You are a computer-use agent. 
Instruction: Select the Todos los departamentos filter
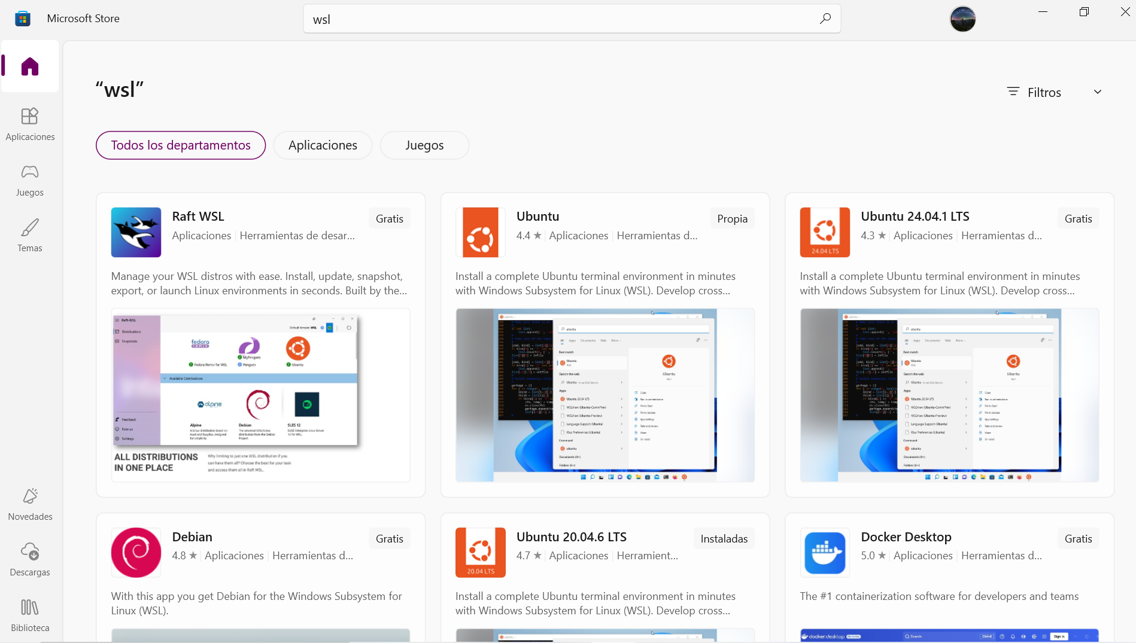pos(180,145)
